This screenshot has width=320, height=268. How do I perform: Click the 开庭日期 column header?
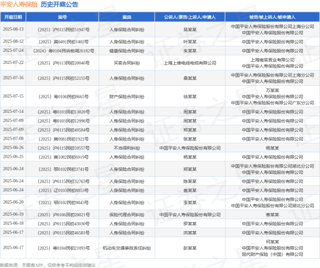(x=13, y=17)
